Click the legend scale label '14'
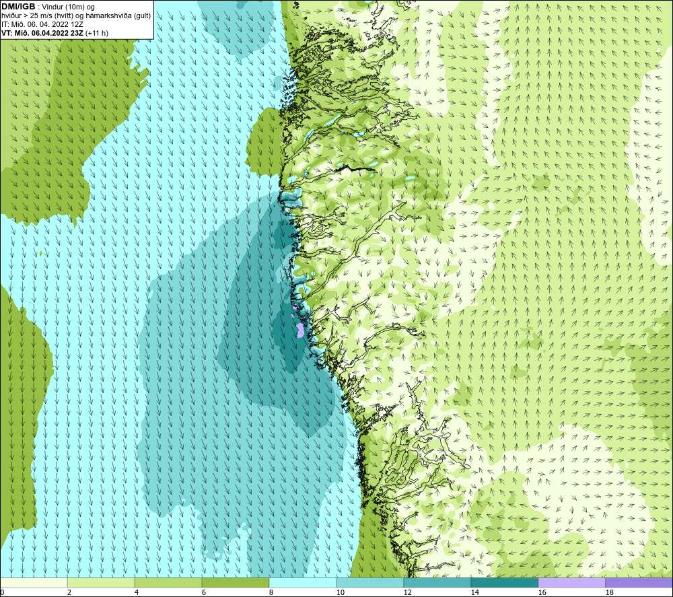673x597 pixels. 474,593
